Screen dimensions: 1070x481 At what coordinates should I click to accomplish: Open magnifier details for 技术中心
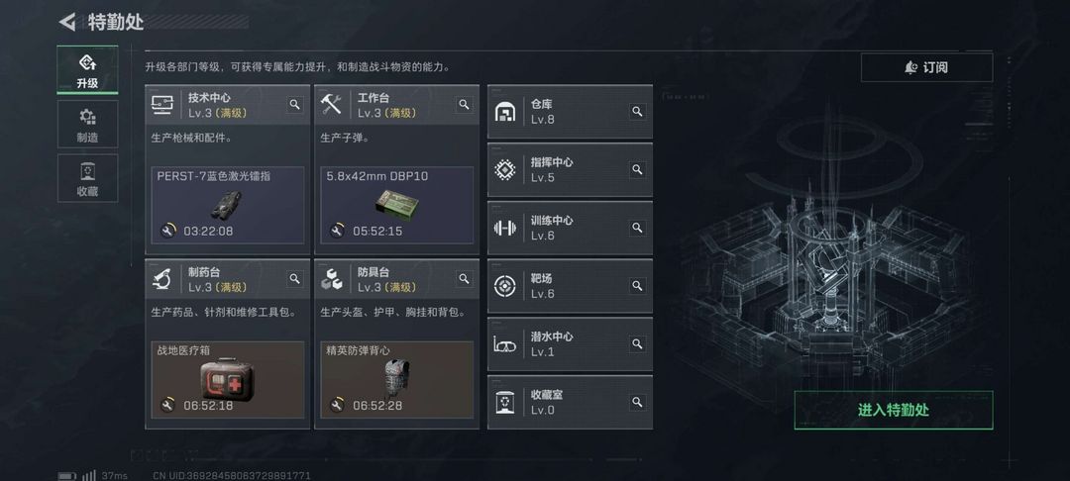click(x=295, y=104)
